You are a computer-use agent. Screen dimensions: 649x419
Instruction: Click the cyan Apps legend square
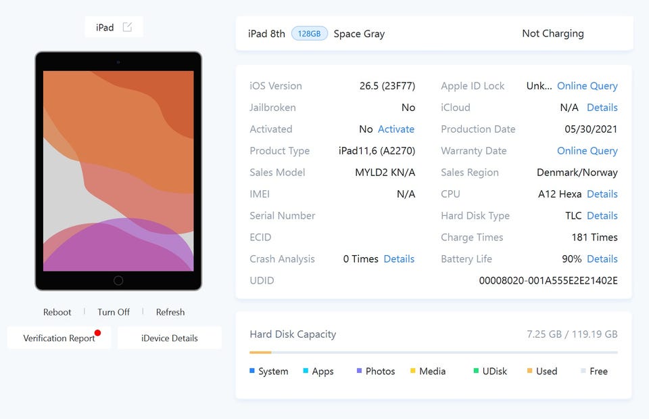[x=306, y=370]
